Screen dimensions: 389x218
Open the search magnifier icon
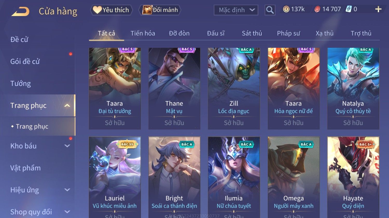click(270, 10)
